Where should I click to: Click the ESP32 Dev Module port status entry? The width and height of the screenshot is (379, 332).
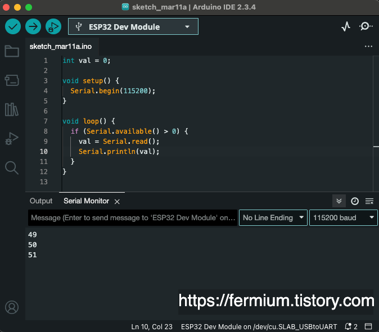pos(259,327)
